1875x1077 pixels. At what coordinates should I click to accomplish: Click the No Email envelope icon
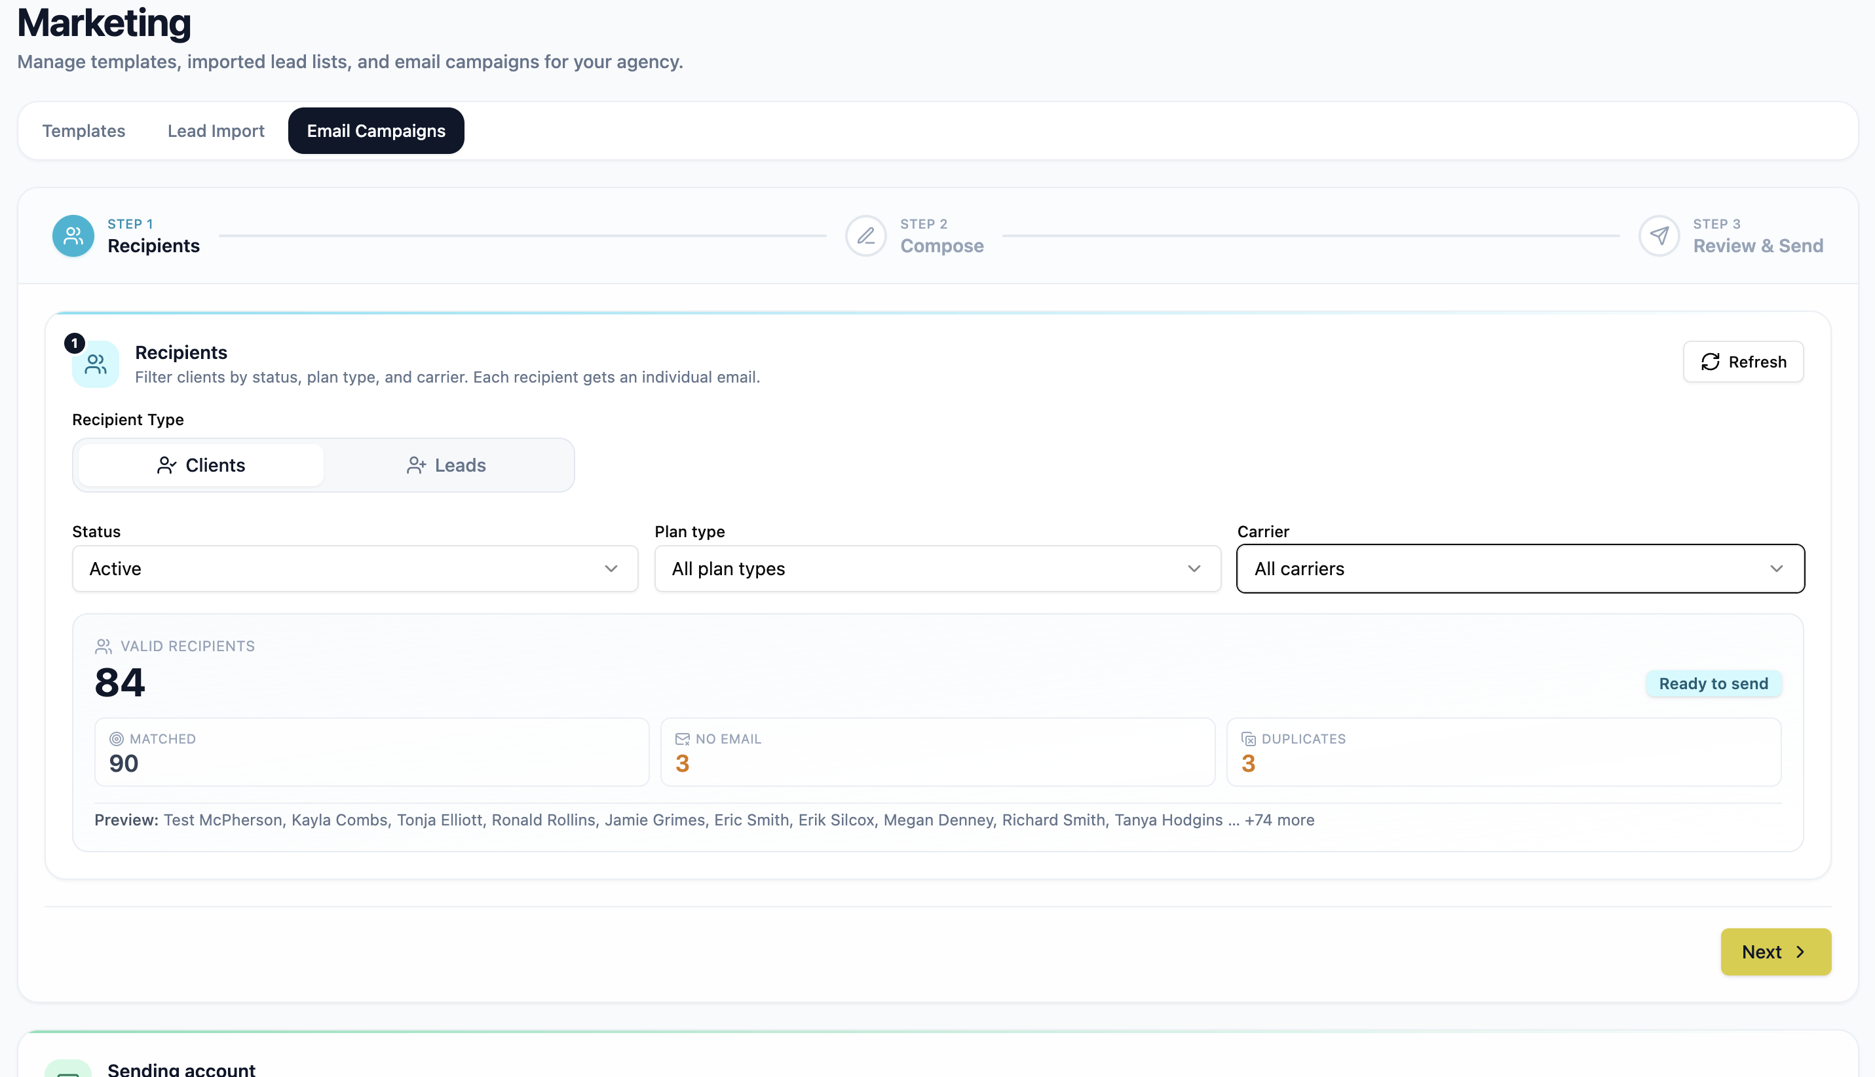coord(682,739)
